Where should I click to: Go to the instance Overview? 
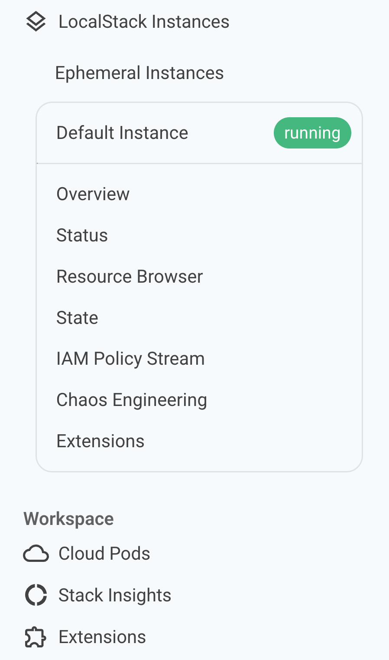(x=93, y=194)
